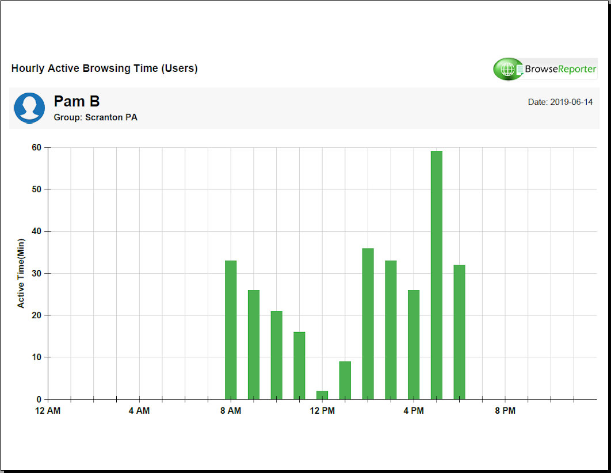Click the 10 AM bar showing 21 minutes
This screenshot has width=611, height=473.
pyautogui.click(x=277, y=355)
